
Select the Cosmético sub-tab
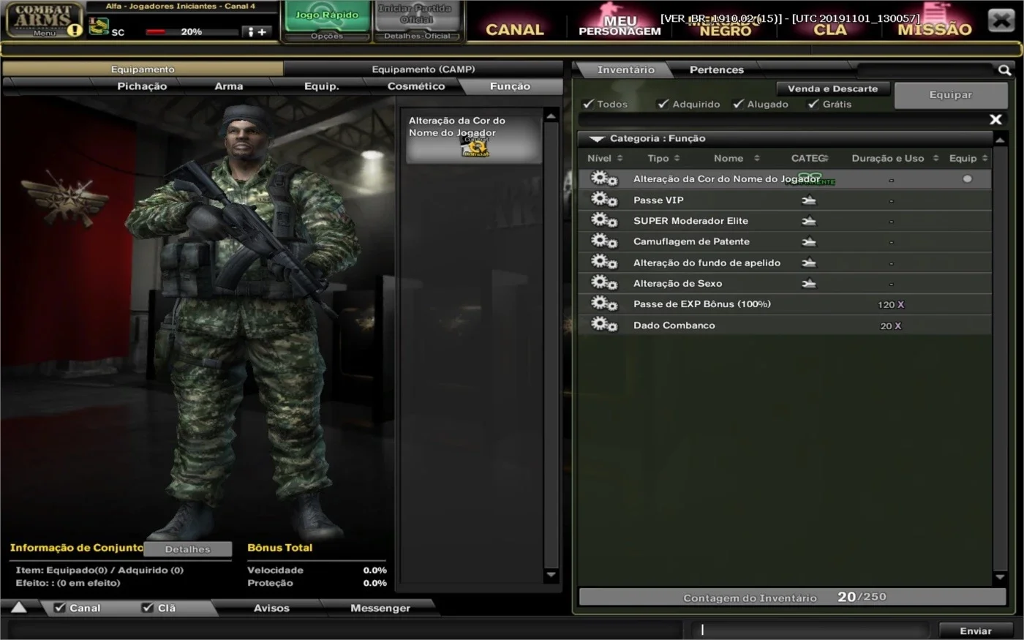click(415, 86)
